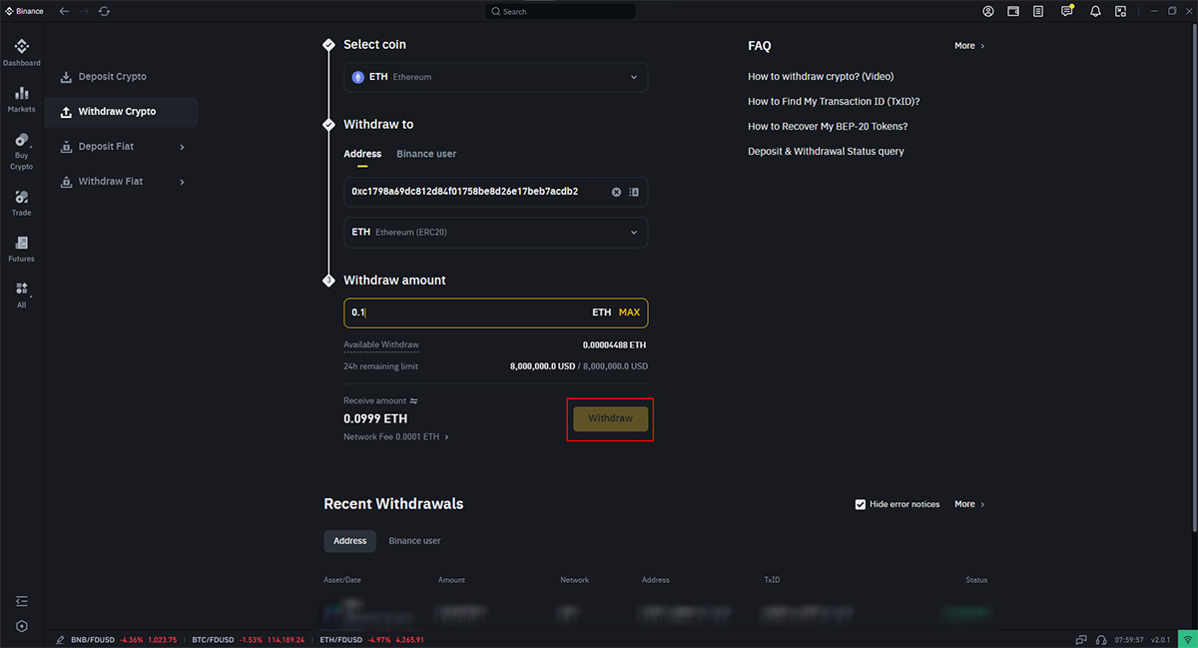Open the wallet icon in the top bar
The height and width of the screenshot is (648, 1198).
[1013, 11]
